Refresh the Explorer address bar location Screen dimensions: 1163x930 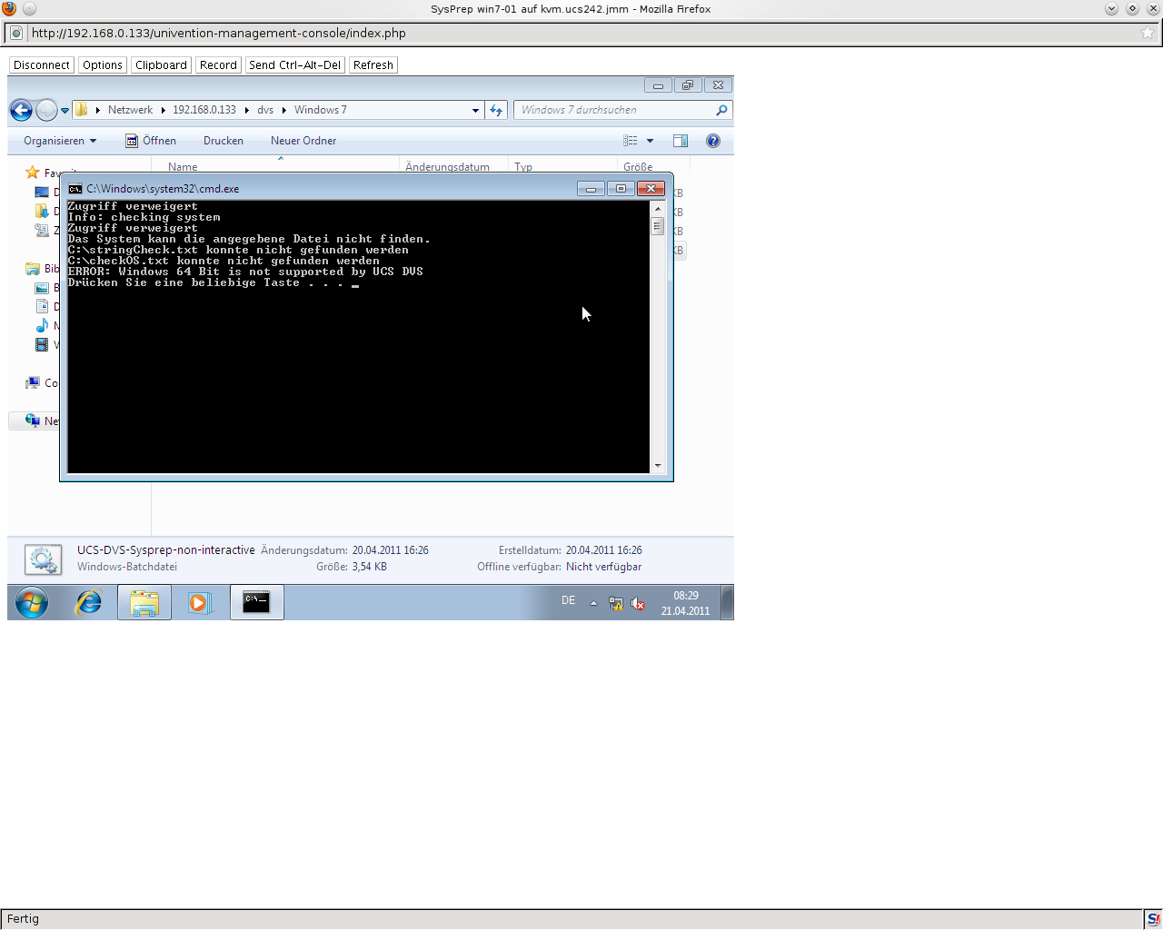496,110
